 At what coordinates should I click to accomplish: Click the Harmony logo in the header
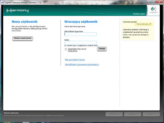click(17, 11)
